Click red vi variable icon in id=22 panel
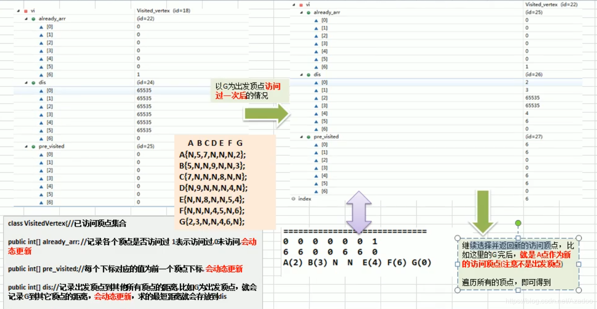 (301, 4)
